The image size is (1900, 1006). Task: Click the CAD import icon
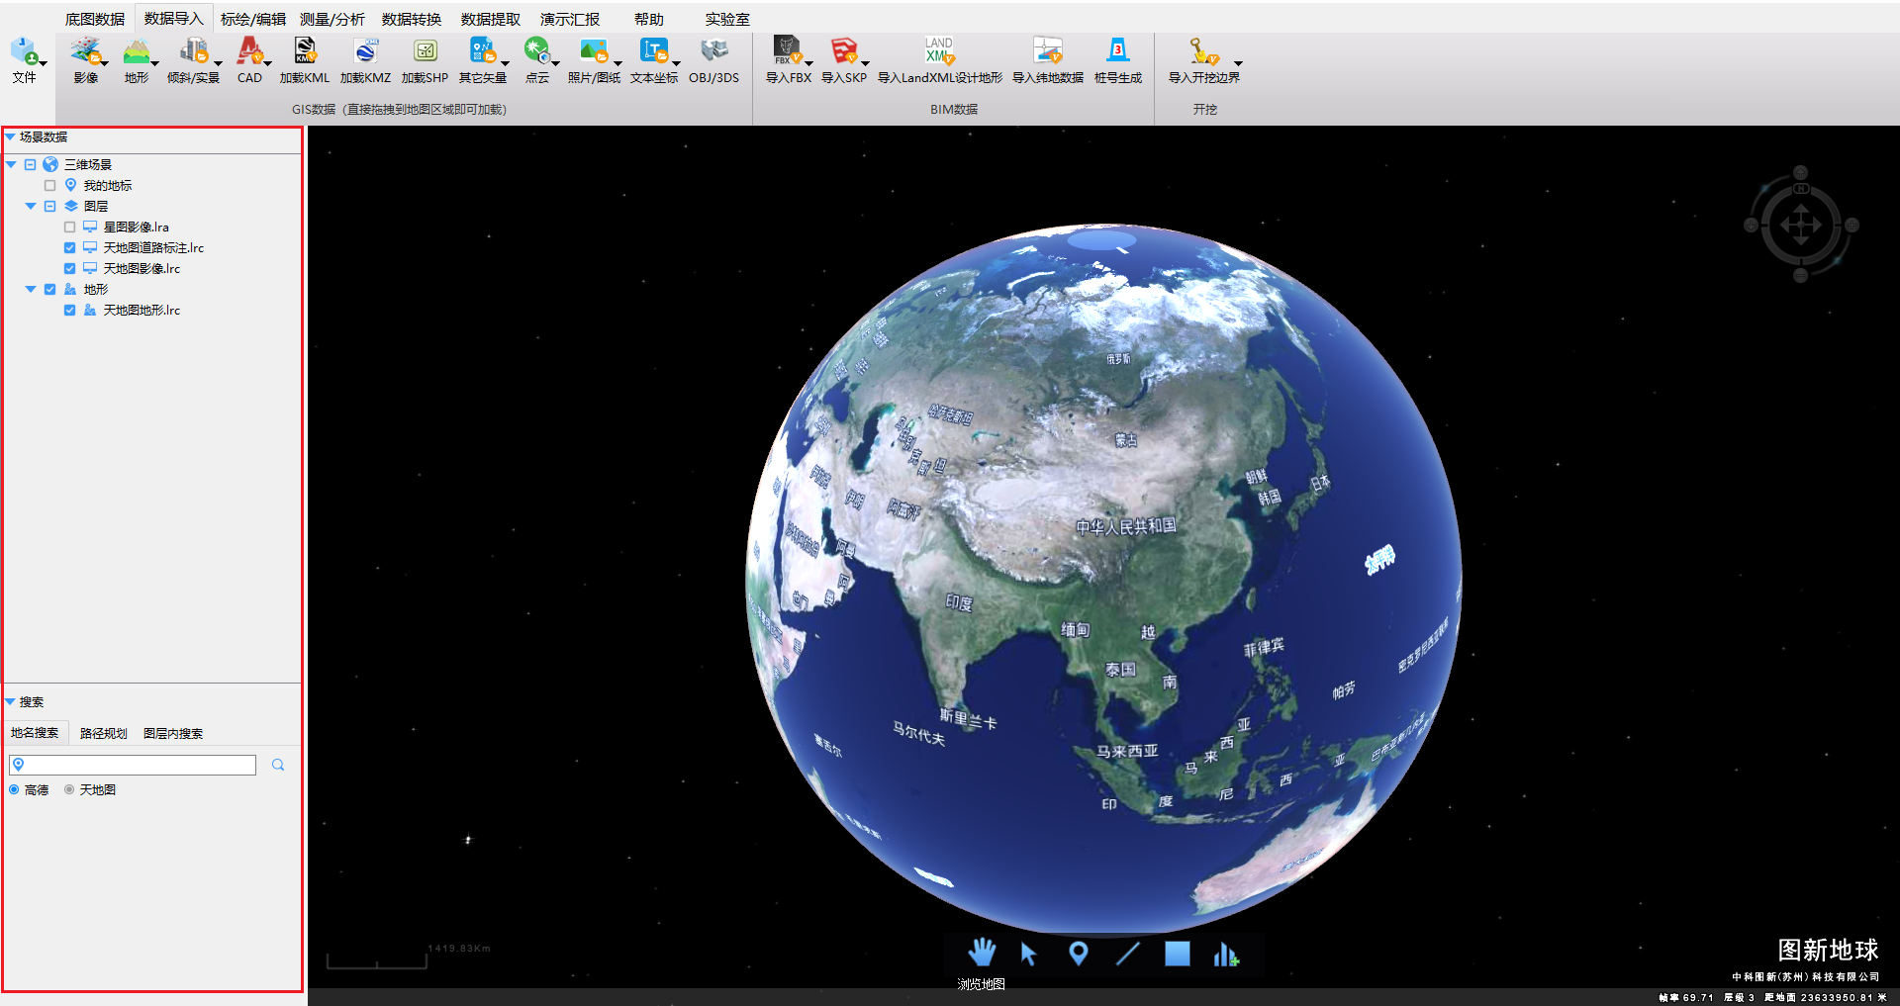click(249, 51)
